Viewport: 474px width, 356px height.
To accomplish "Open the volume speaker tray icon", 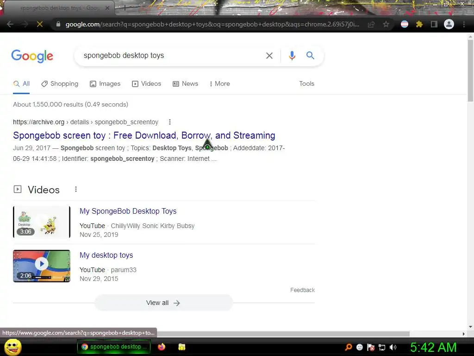I will coord(393,347).
